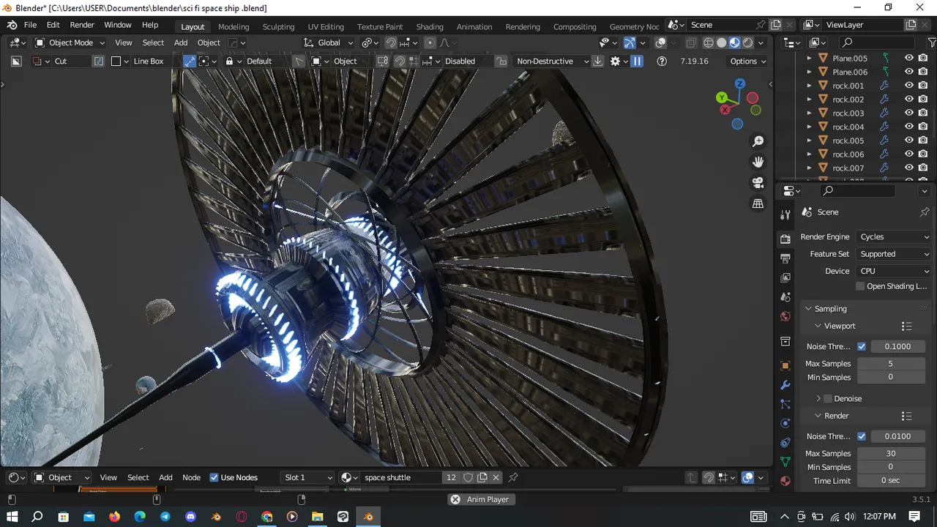The width and height of the screenshot is (937, 527).
Task: Open the Device dropdown
Action: (x=894, y=271)
